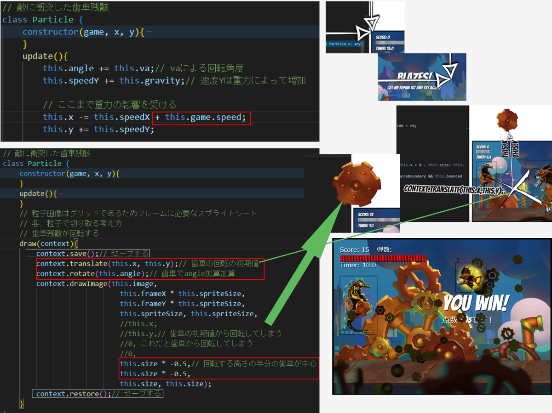Click the red ammo gauge bar in game

[x=383, y=258]
